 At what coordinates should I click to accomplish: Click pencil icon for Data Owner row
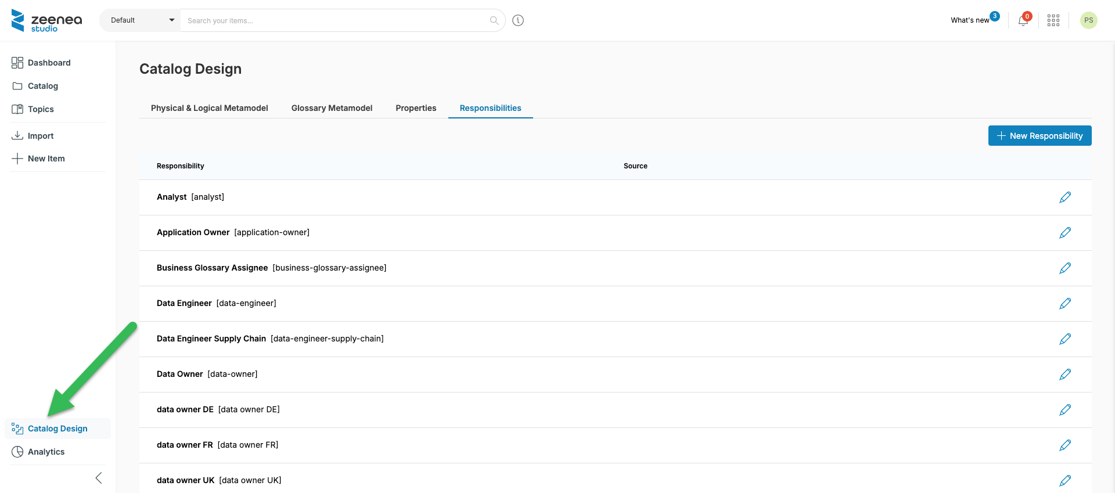(x=1064, y=375)
